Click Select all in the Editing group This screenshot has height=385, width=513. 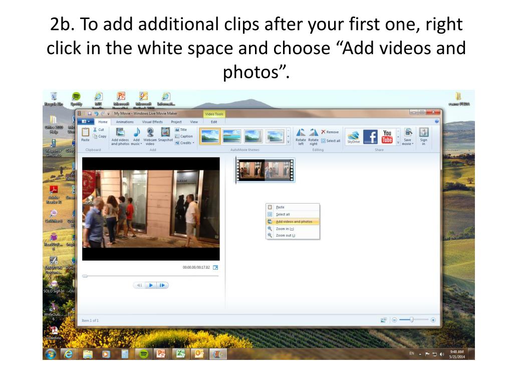pyautogui.click(x=331, y=141)
